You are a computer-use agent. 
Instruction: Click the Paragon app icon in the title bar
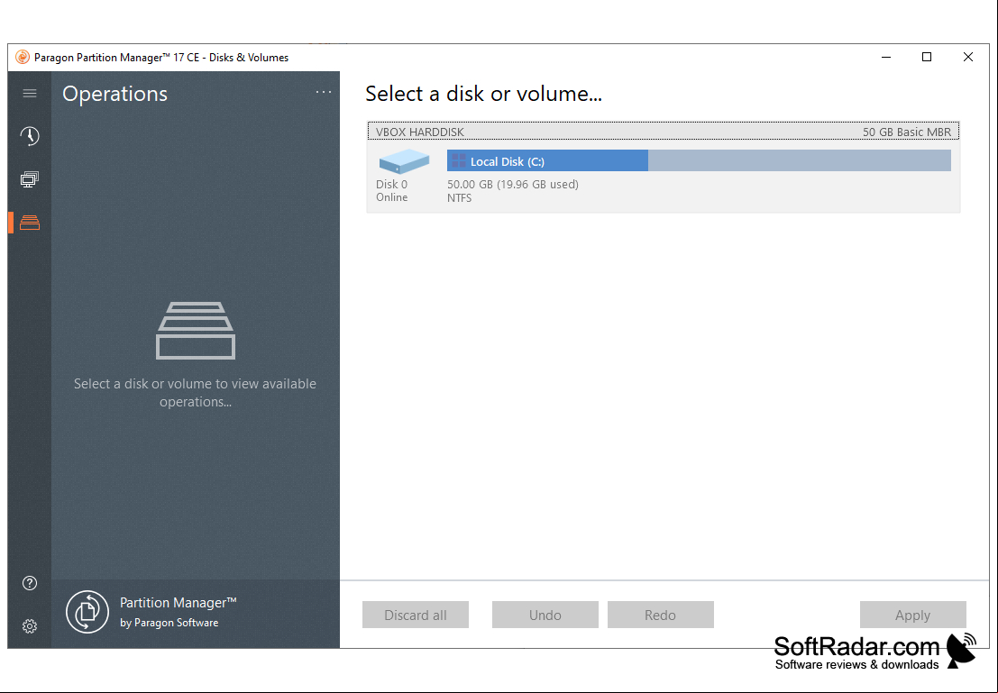click(23, 58)
